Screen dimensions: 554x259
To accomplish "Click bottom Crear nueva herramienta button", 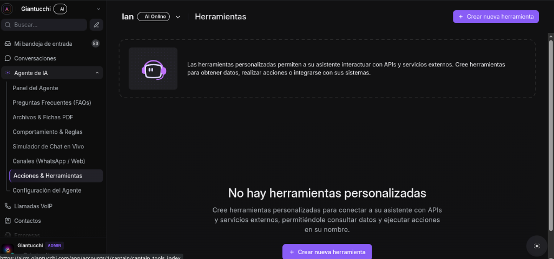I will [327, 251].
